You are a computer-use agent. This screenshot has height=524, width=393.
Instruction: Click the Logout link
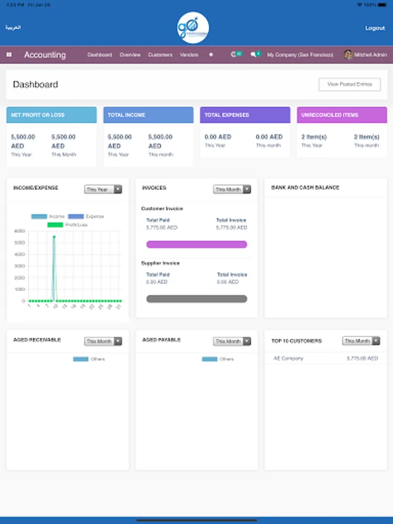click(375, 28)
